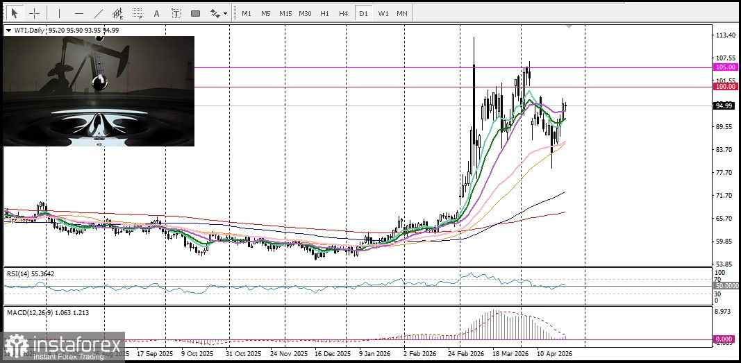Expand the WTI,Daily chart title arrow
Screen dimensions: 741x363
(x=8, y=30)
